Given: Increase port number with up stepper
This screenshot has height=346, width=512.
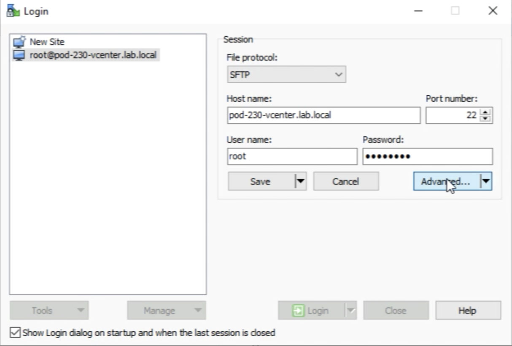Looking at the screenshot, I should 486,112.
